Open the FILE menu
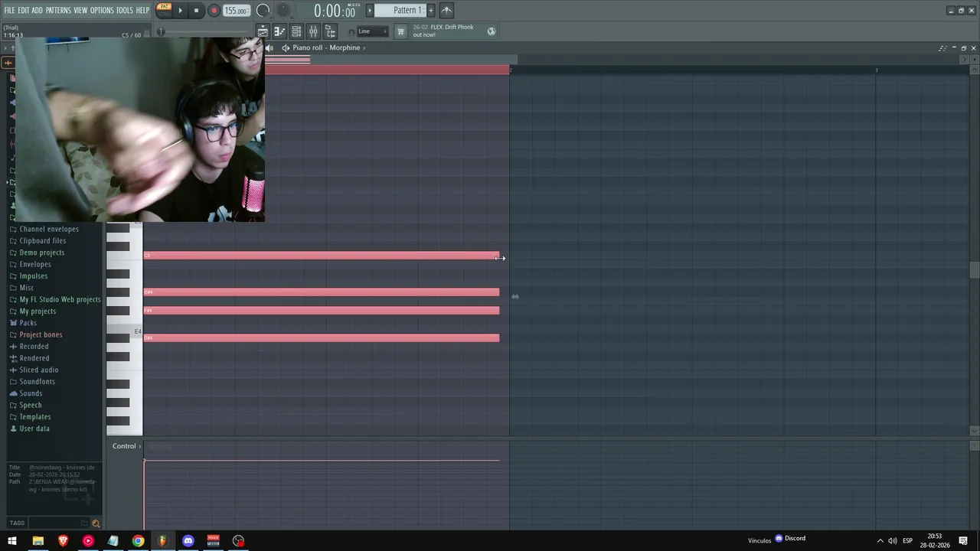 pyautogui.click(x=9, y=10)
